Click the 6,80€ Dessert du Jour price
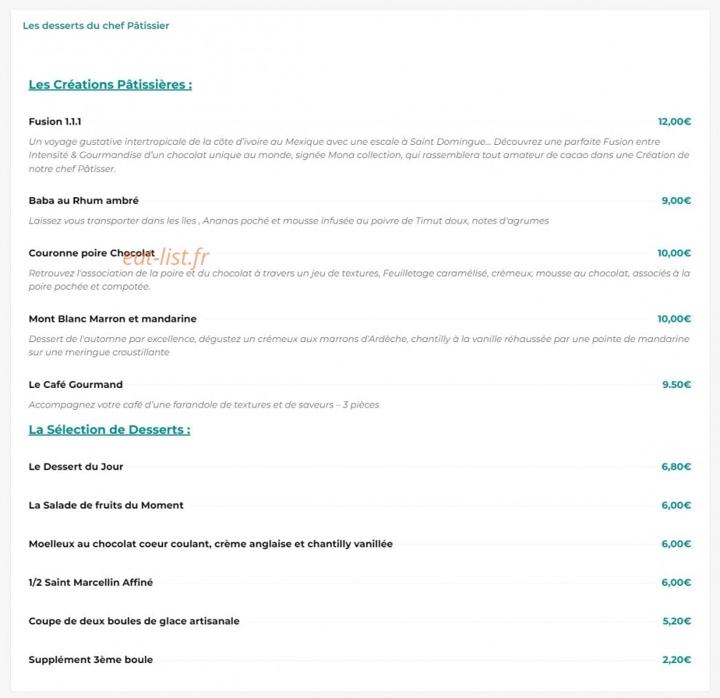This screenshot has width=720, height=698. tap(676, 467)
